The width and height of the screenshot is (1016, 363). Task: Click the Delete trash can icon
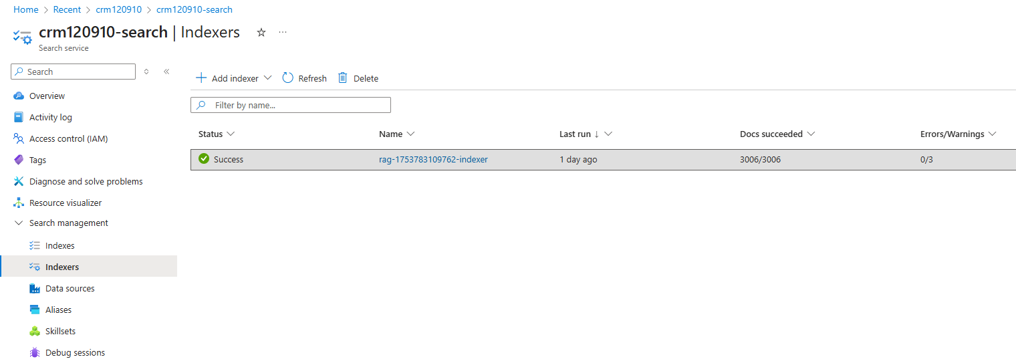pyautogui.click(x=343, y=78)
